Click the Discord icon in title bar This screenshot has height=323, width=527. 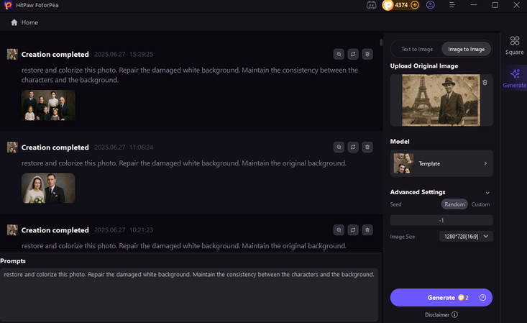click(371, 5)
